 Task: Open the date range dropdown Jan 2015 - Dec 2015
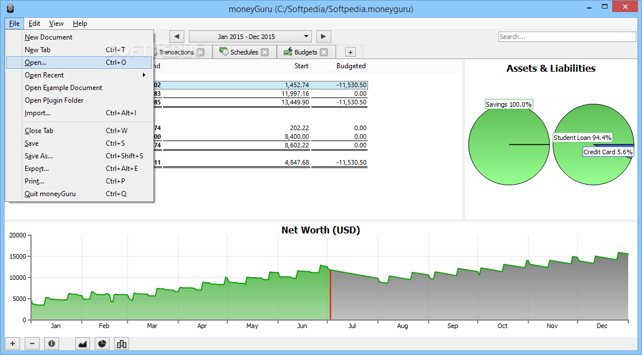[250, 36]
